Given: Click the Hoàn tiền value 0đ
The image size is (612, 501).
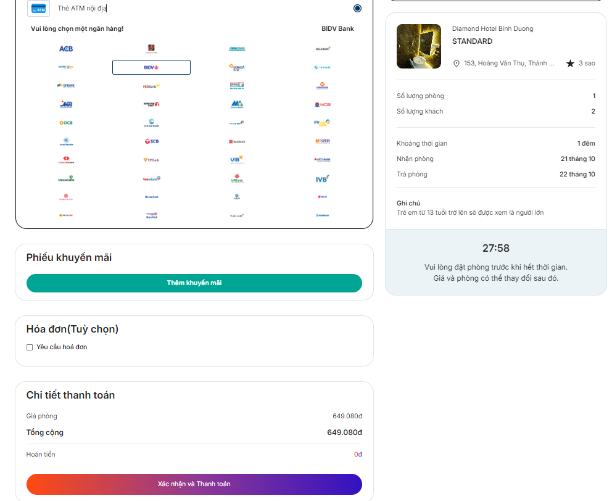Looking at the screenshot, I should [x=358, y=454].
